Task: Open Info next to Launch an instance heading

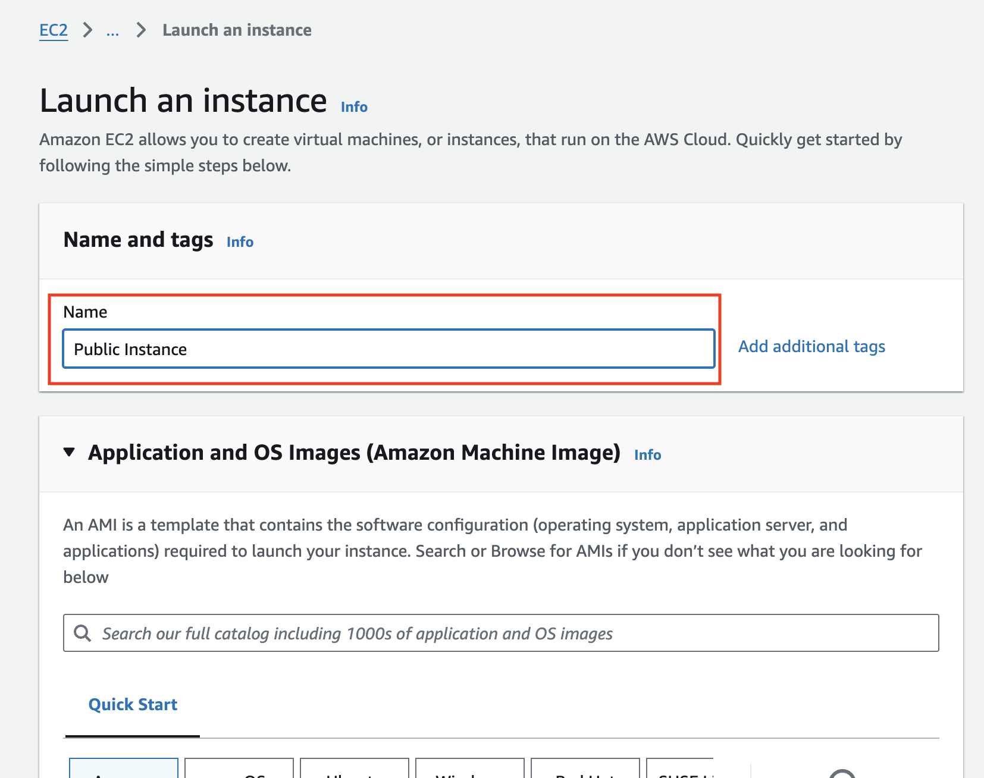Action: tap(354, 107)
